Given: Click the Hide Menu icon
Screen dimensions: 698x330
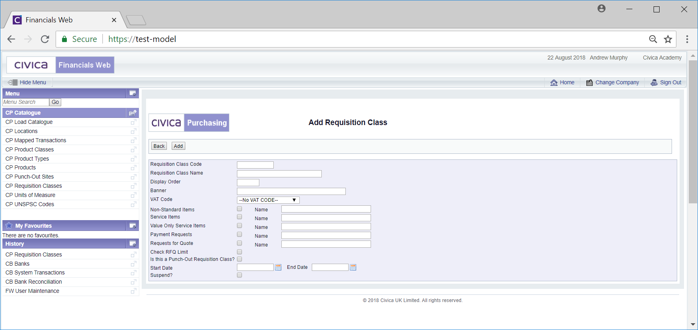Looking at the screenshot, I should coord(13,82).
